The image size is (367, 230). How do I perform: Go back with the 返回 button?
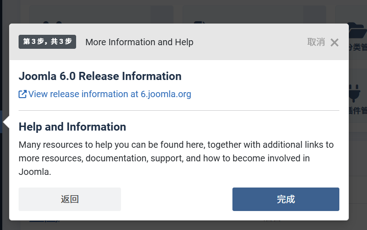coord(70,199)
